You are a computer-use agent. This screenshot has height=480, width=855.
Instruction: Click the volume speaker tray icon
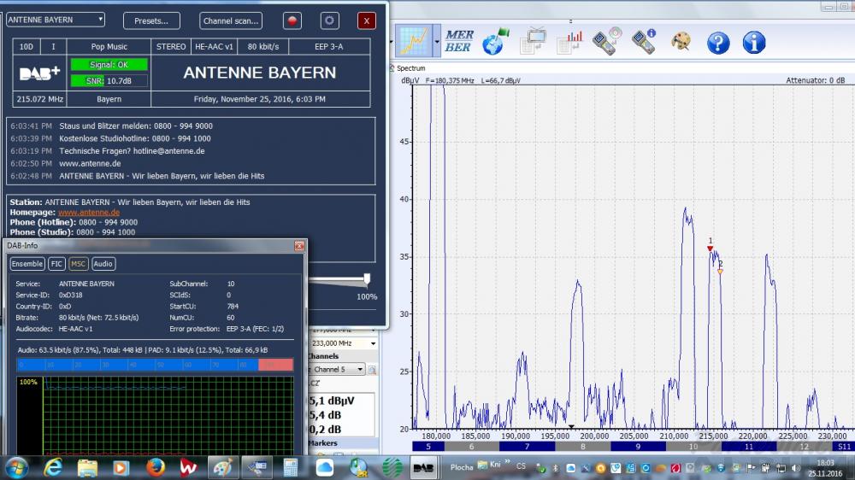[x=795, y=468]
